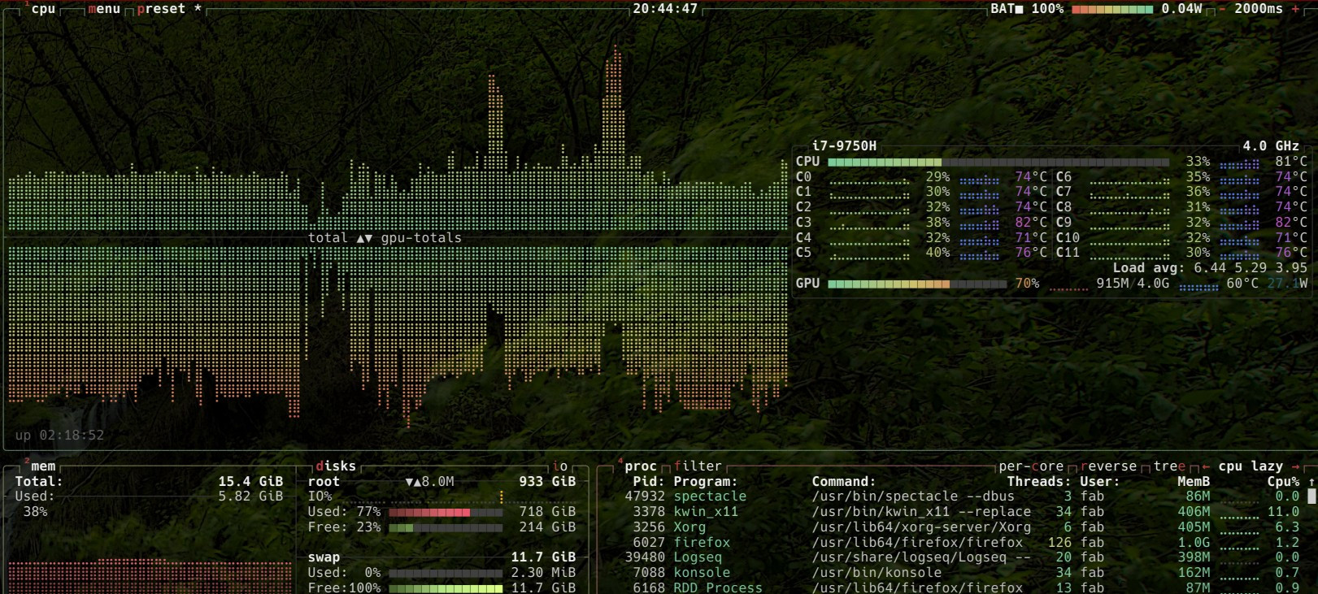Decrease update interval with the minus sign
The width and height of the screenshot is (1318, 594).
click(1222, 9)
